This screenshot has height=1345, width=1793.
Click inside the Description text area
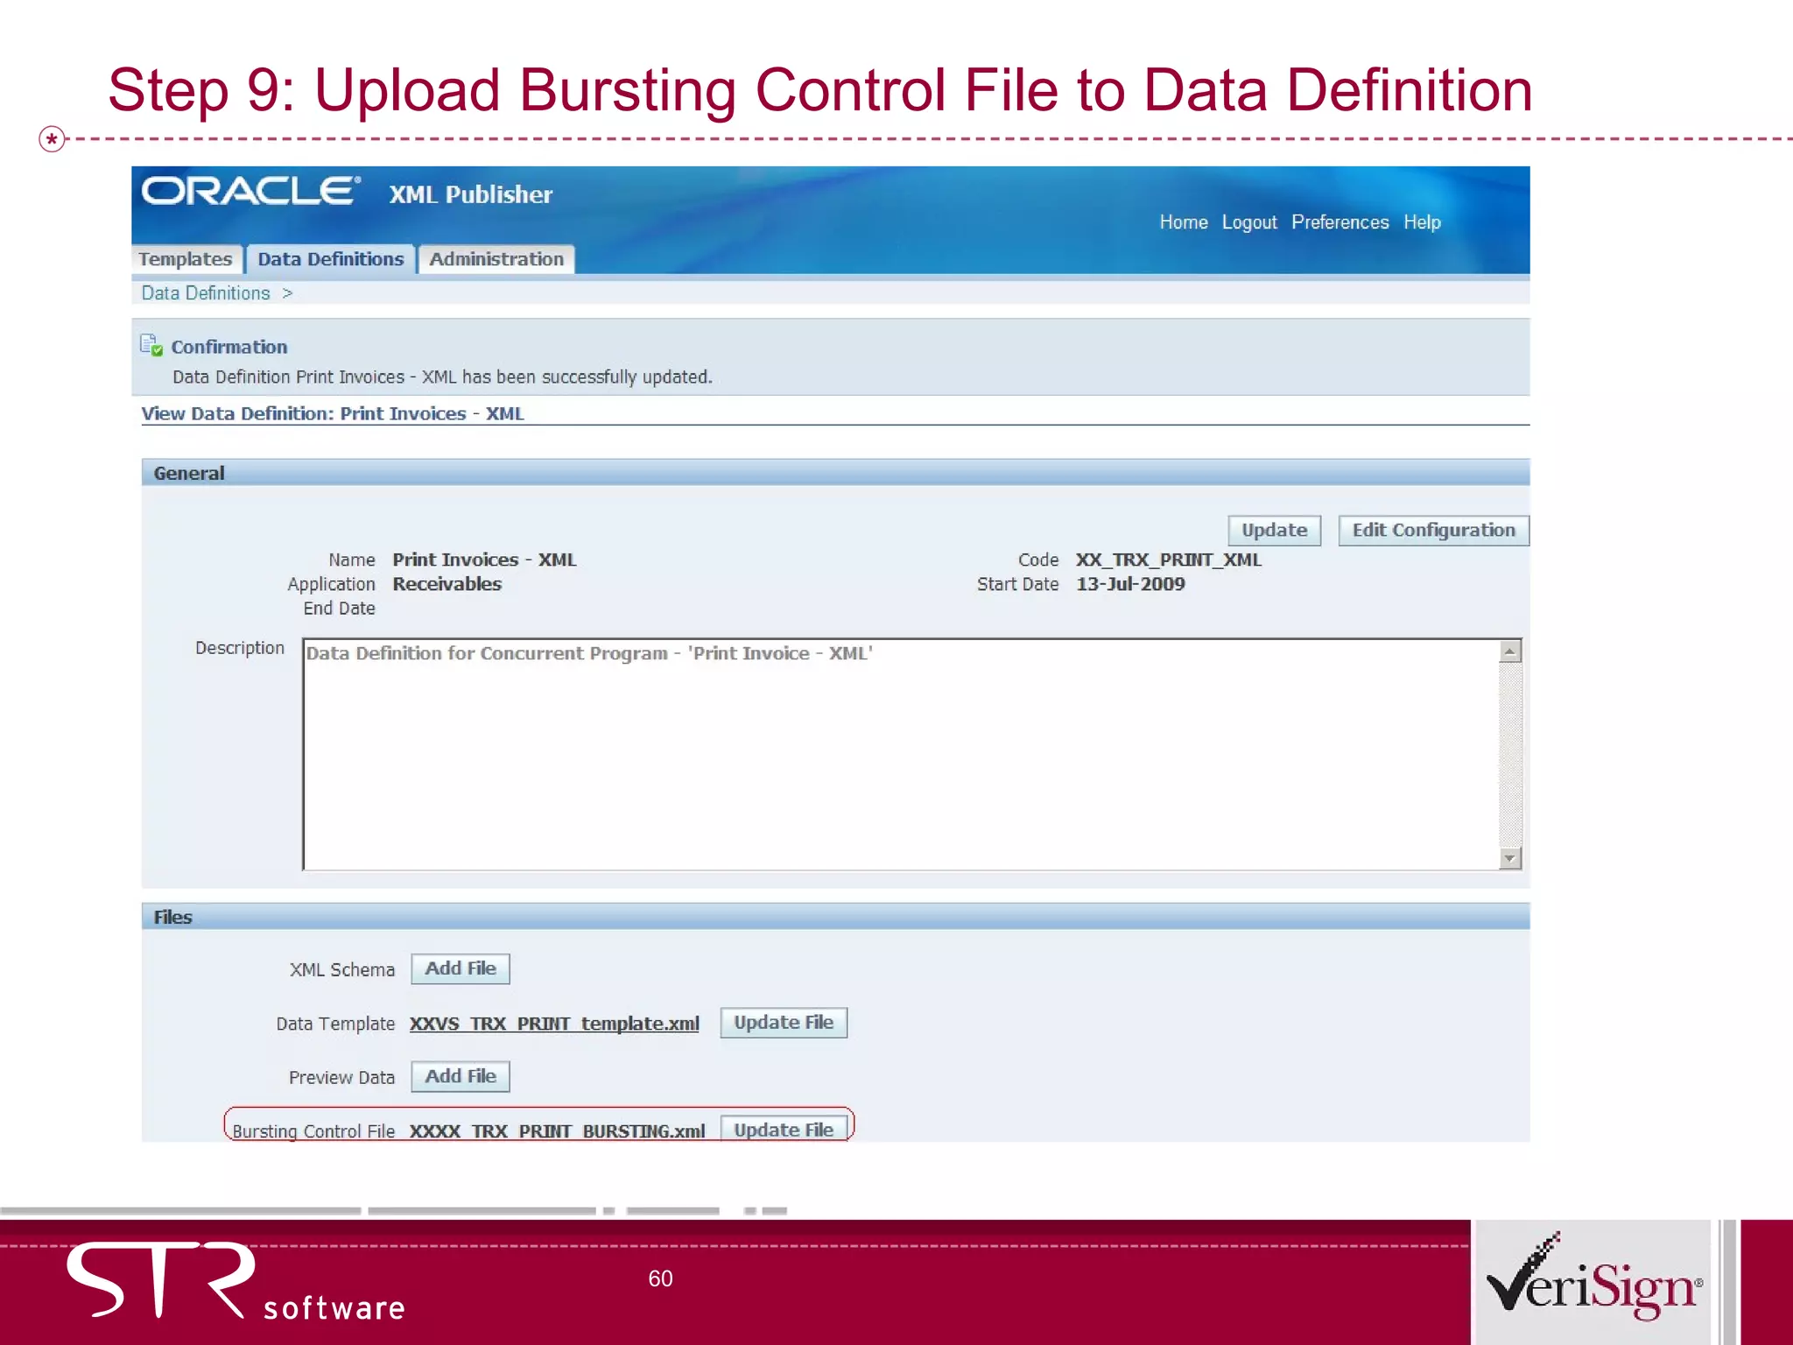click(900, 754)
